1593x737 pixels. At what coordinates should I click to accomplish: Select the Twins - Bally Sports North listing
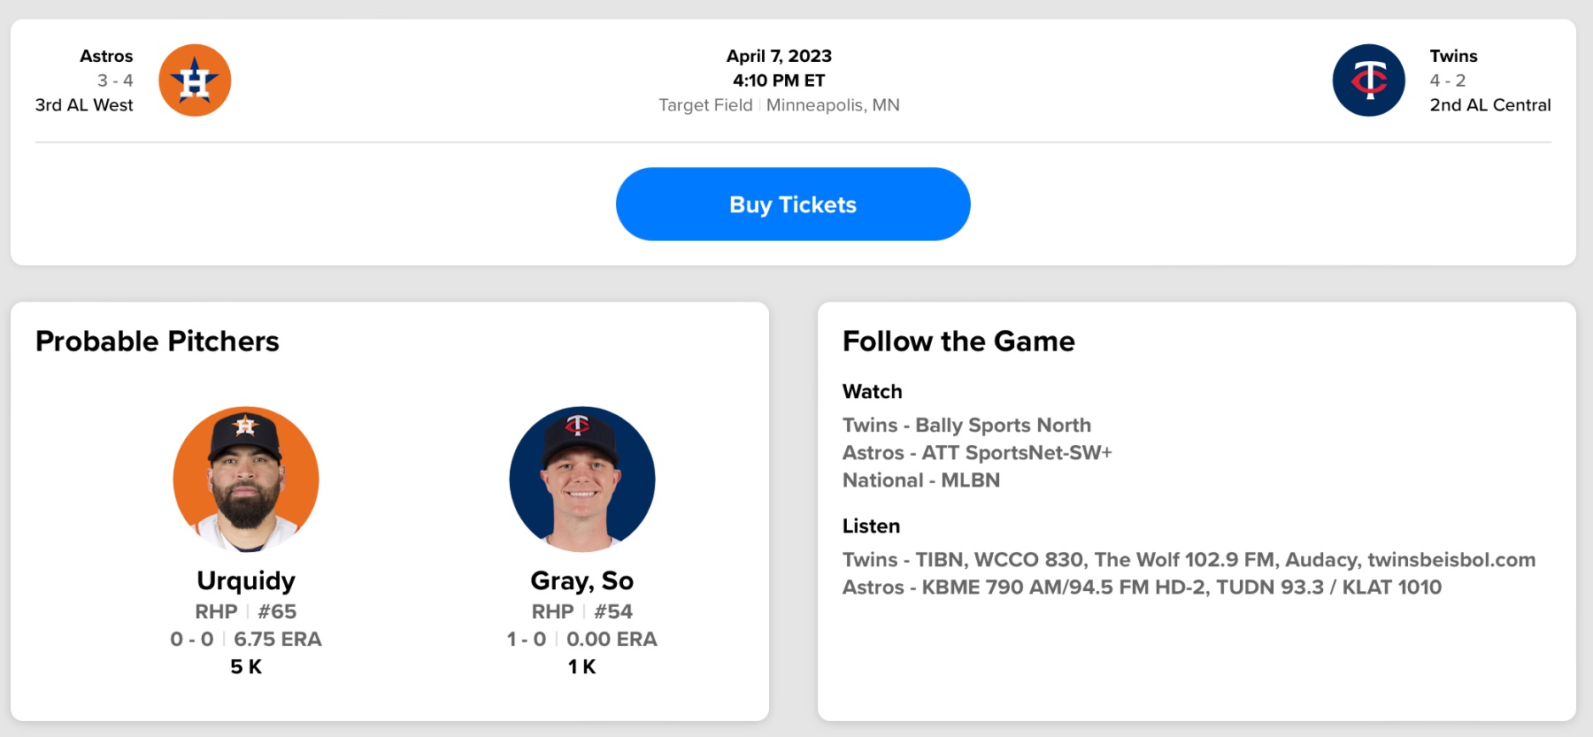click(966, 426)
